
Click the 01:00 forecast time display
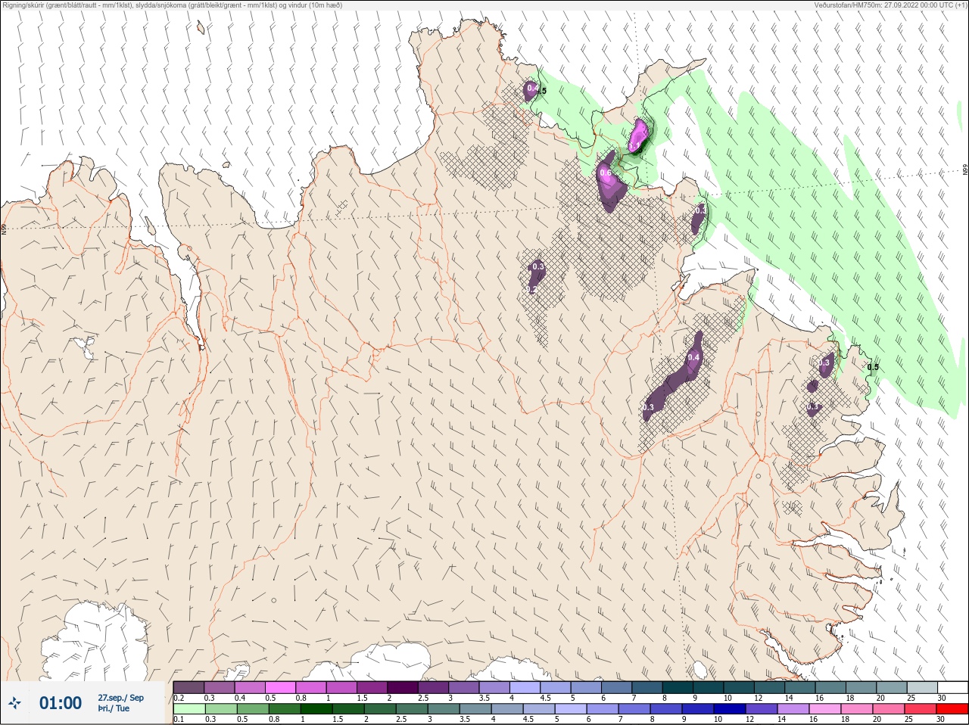(61, 703)
